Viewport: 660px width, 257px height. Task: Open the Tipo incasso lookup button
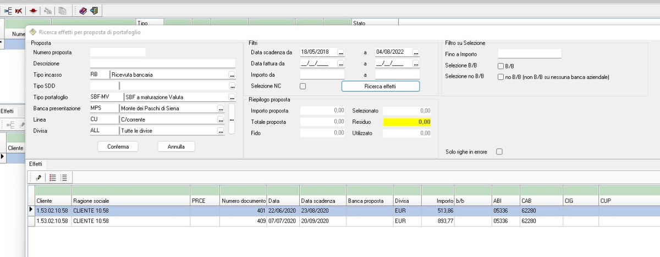pos(232,75)
